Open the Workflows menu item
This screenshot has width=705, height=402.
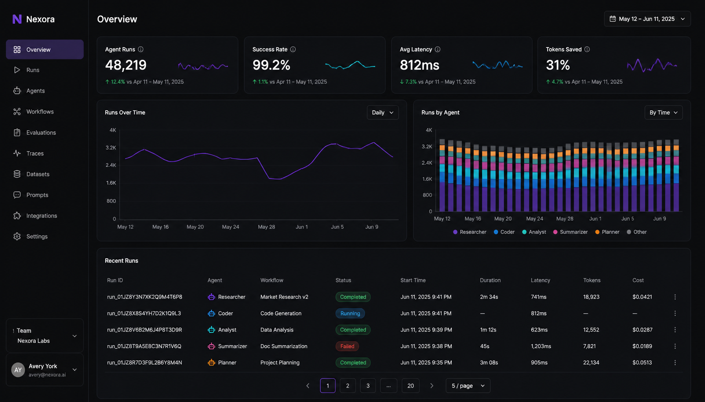pyautogui.click(x=45, y=112)
